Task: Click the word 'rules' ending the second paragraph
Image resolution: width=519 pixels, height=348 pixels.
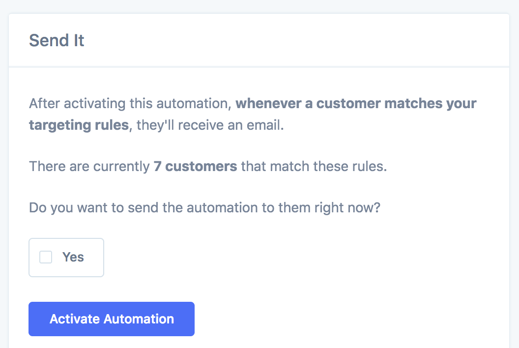Action: click(x=371, y=166)
